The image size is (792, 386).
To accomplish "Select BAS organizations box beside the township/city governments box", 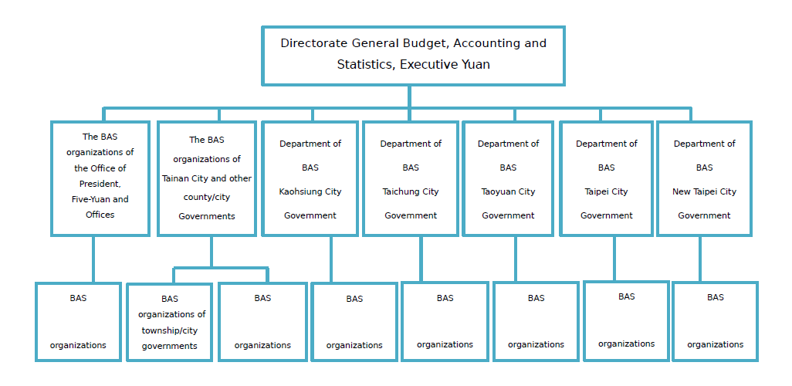I will click(262, 322).
